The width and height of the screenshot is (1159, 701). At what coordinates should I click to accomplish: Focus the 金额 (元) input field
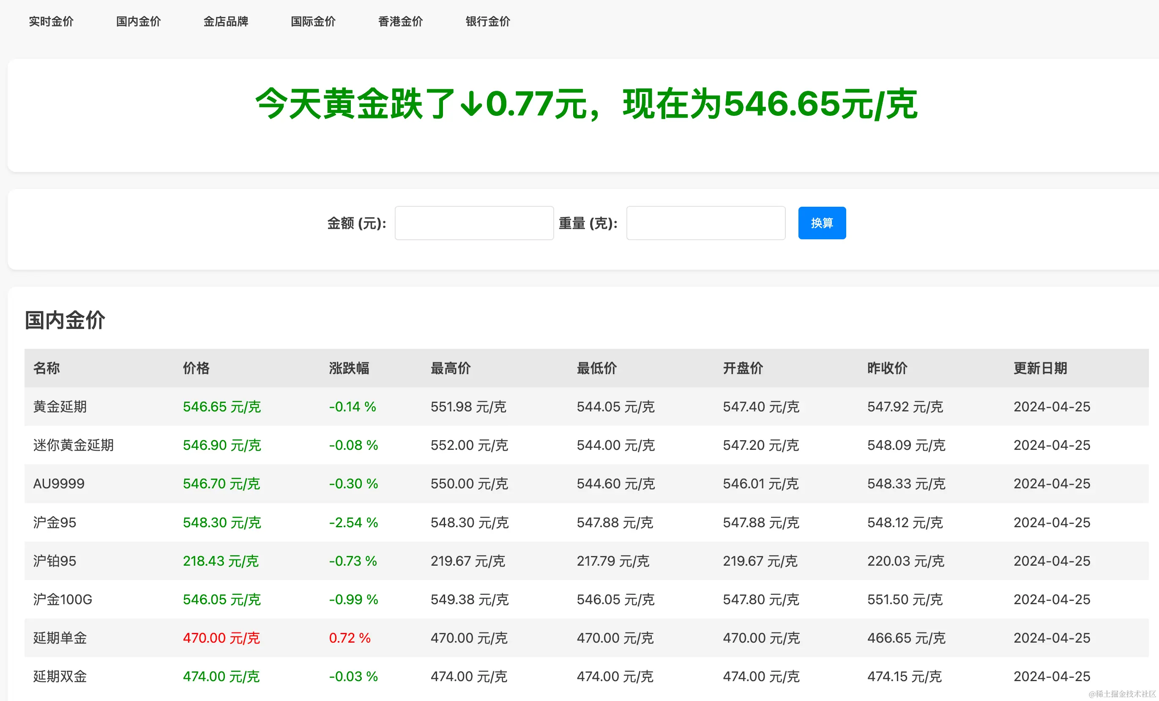[474, 223]
